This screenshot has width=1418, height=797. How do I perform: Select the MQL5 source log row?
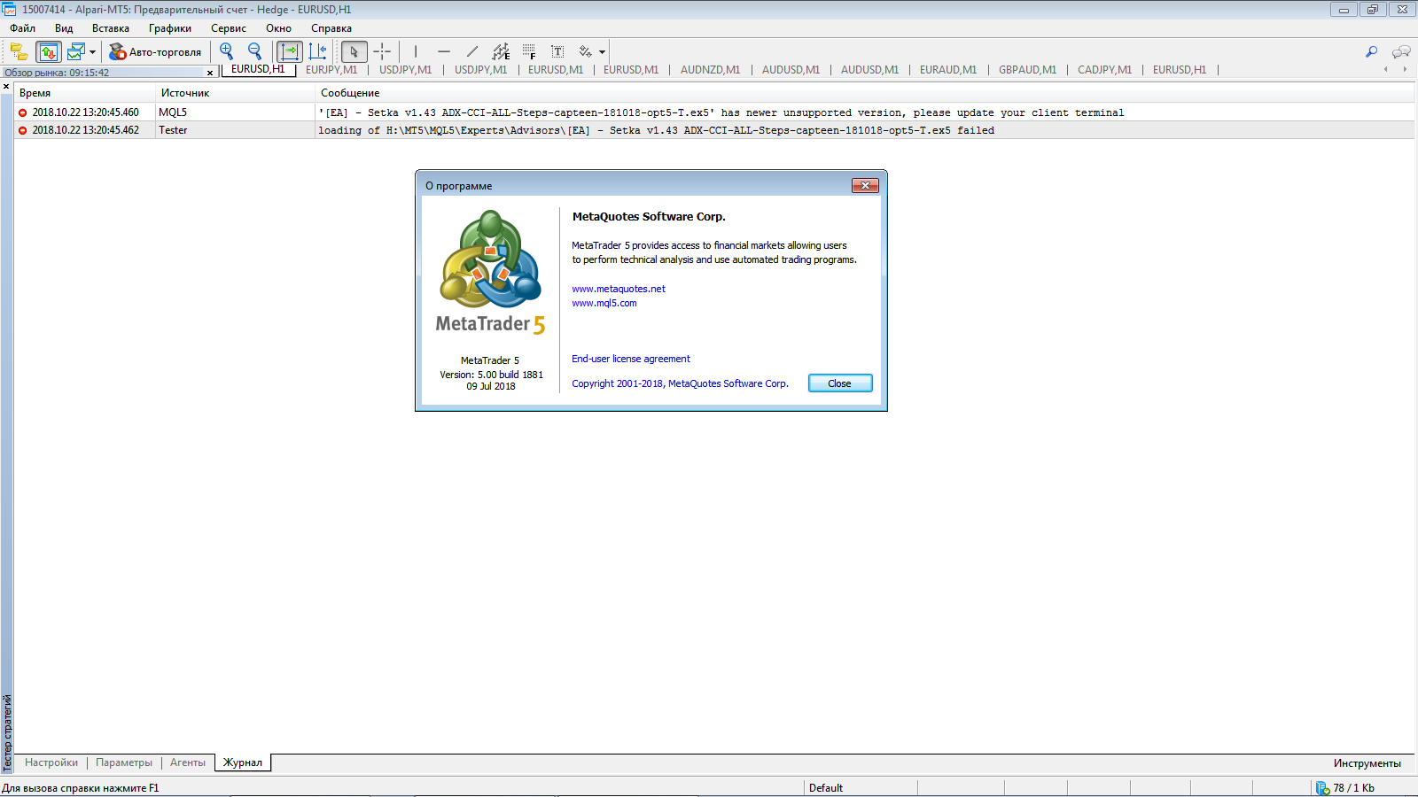coord(714,112)
